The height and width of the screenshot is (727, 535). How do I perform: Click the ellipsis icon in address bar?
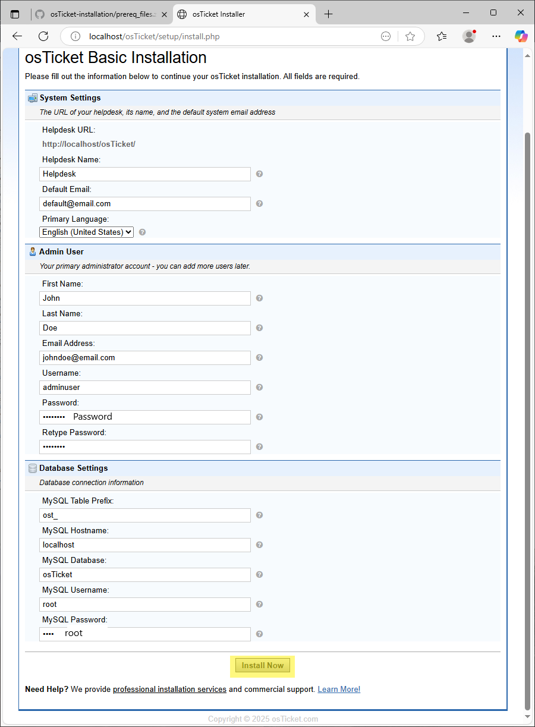click(x=386, y=36)
